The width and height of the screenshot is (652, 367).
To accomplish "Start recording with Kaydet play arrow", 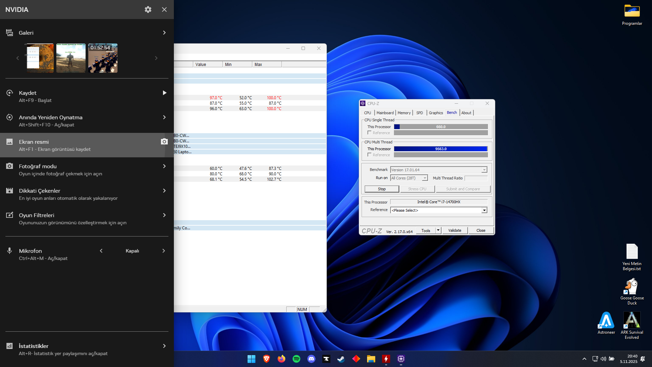I will click(164, 93).
